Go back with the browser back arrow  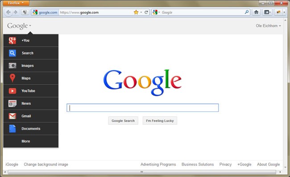(8, 12)
